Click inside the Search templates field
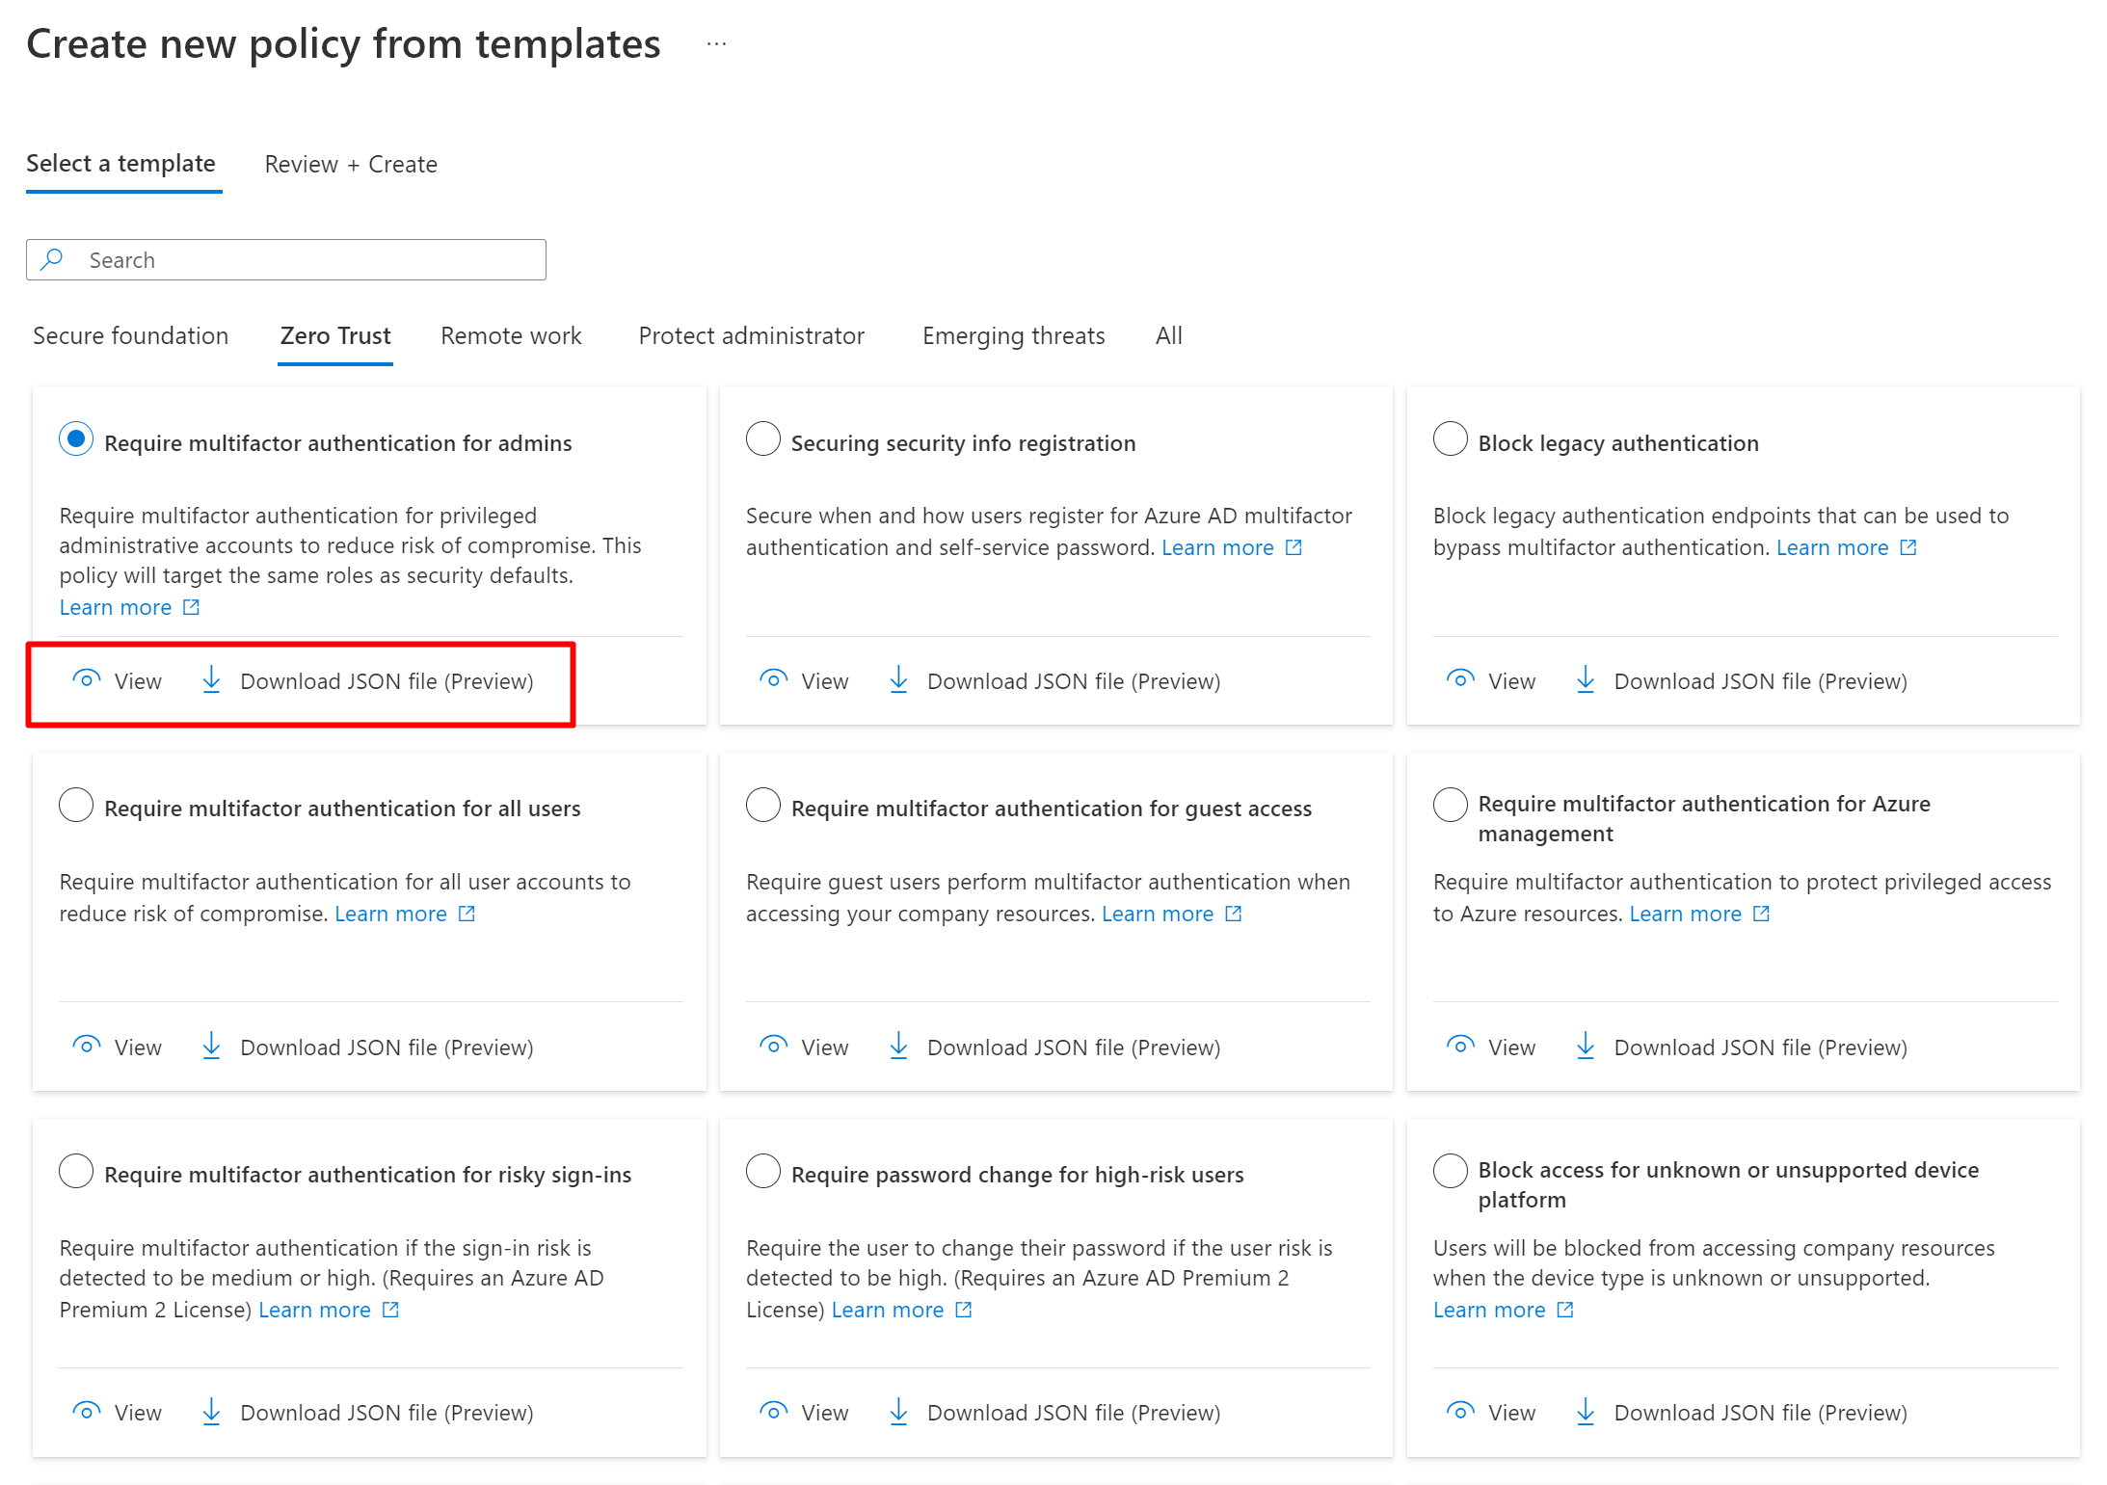Viewport: 2107px width, 1485px height. [x=308, y=260]
